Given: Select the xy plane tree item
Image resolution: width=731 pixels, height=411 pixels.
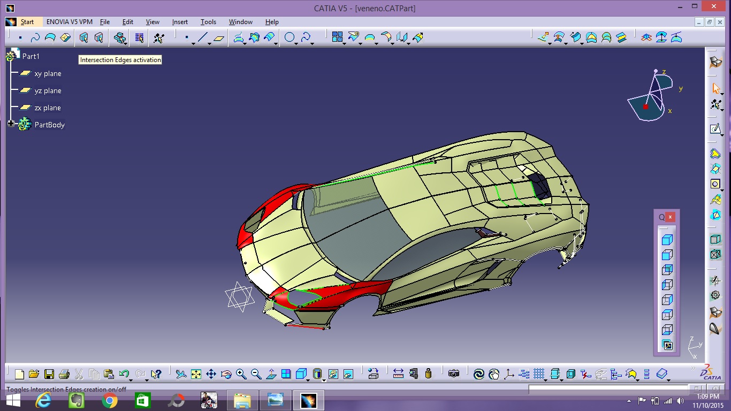Looking at the screenshot, I should [48, 73].
